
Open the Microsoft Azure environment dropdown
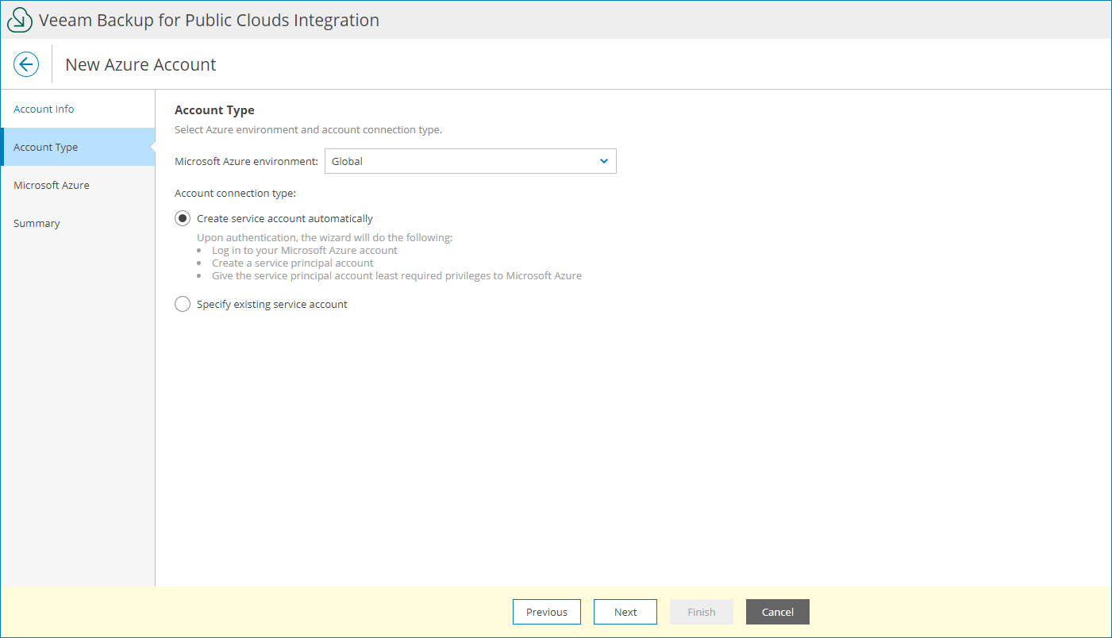point(471,161)
